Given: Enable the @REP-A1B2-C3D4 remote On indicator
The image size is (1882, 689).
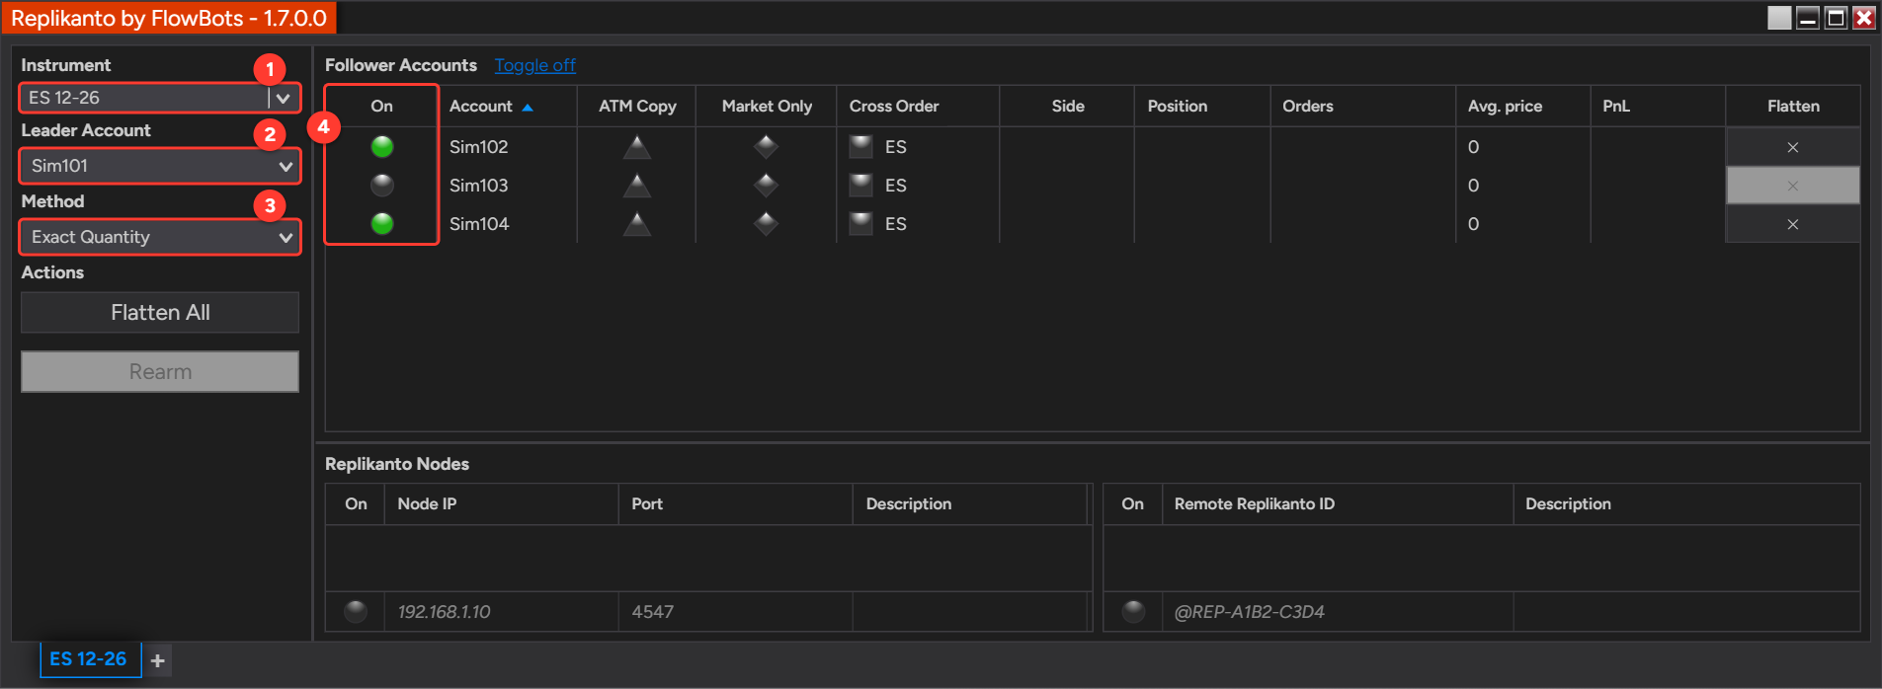Looking at the screenshot, I should [1133, 612].
